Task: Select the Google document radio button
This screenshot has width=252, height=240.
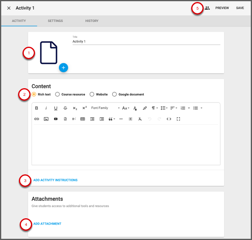Action: tap(114, 94)
